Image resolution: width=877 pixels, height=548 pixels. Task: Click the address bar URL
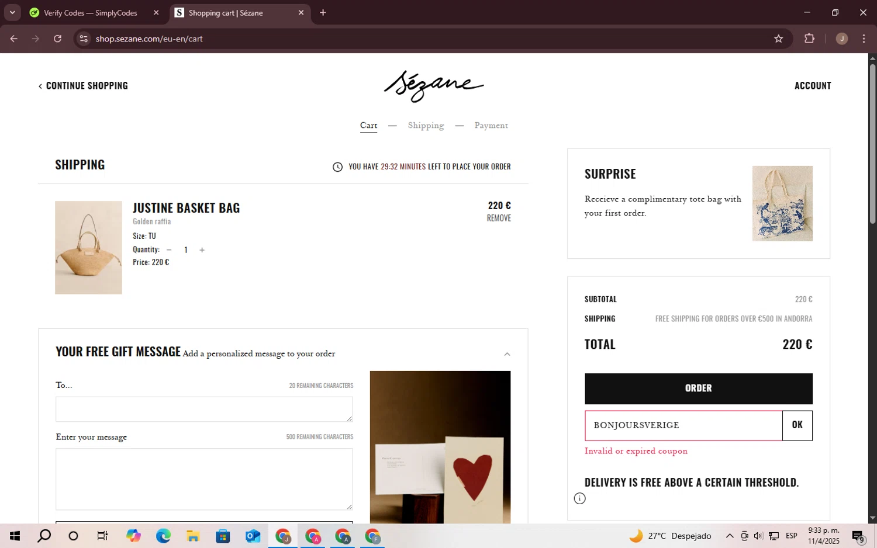[x=149, y=39]
